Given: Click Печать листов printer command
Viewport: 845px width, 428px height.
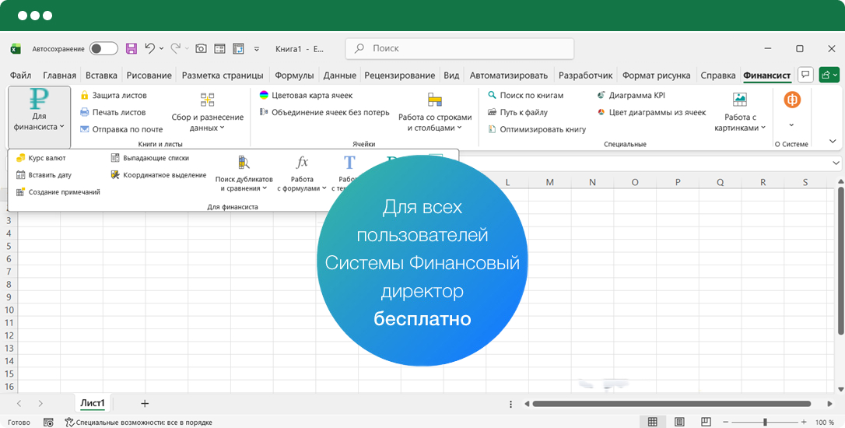Looking at the screenshot, I should tap(113, 112).
